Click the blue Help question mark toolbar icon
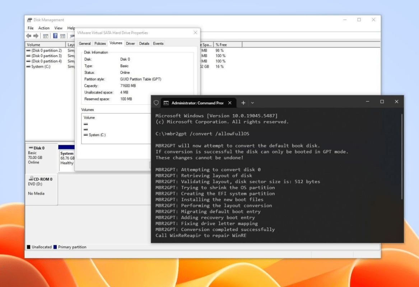419x287 pixels. (55, 36)
